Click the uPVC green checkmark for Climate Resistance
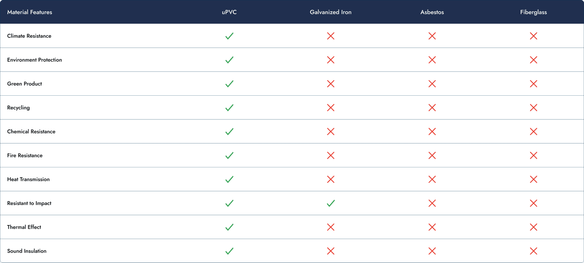Screen dimensions: 584x263 point(229,36)
